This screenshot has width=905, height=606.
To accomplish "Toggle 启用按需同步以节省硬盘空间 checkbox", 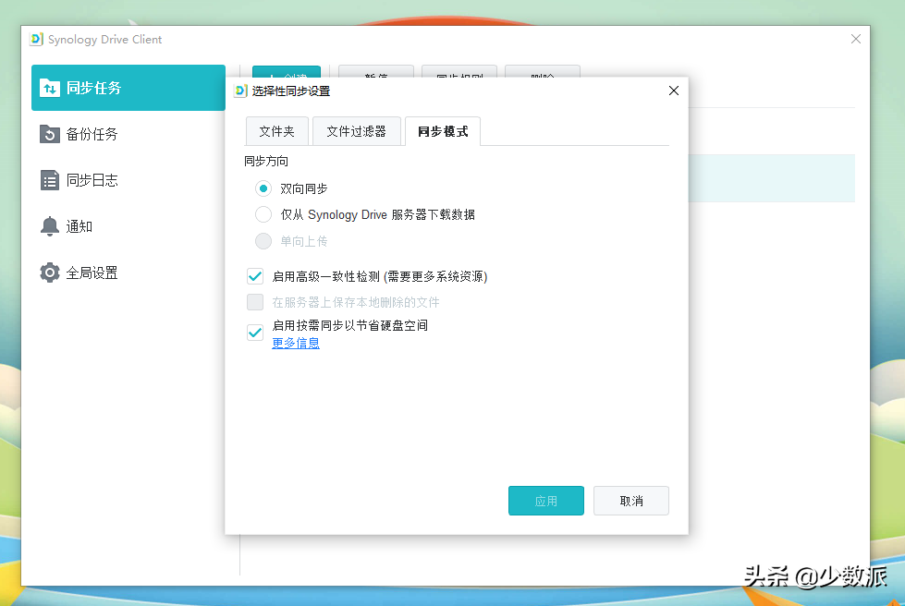I will coord(255,333).
